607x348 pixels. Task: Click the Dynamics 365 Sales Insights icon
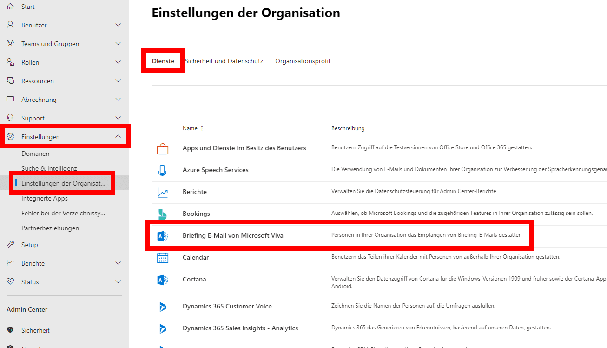(163, 328)
